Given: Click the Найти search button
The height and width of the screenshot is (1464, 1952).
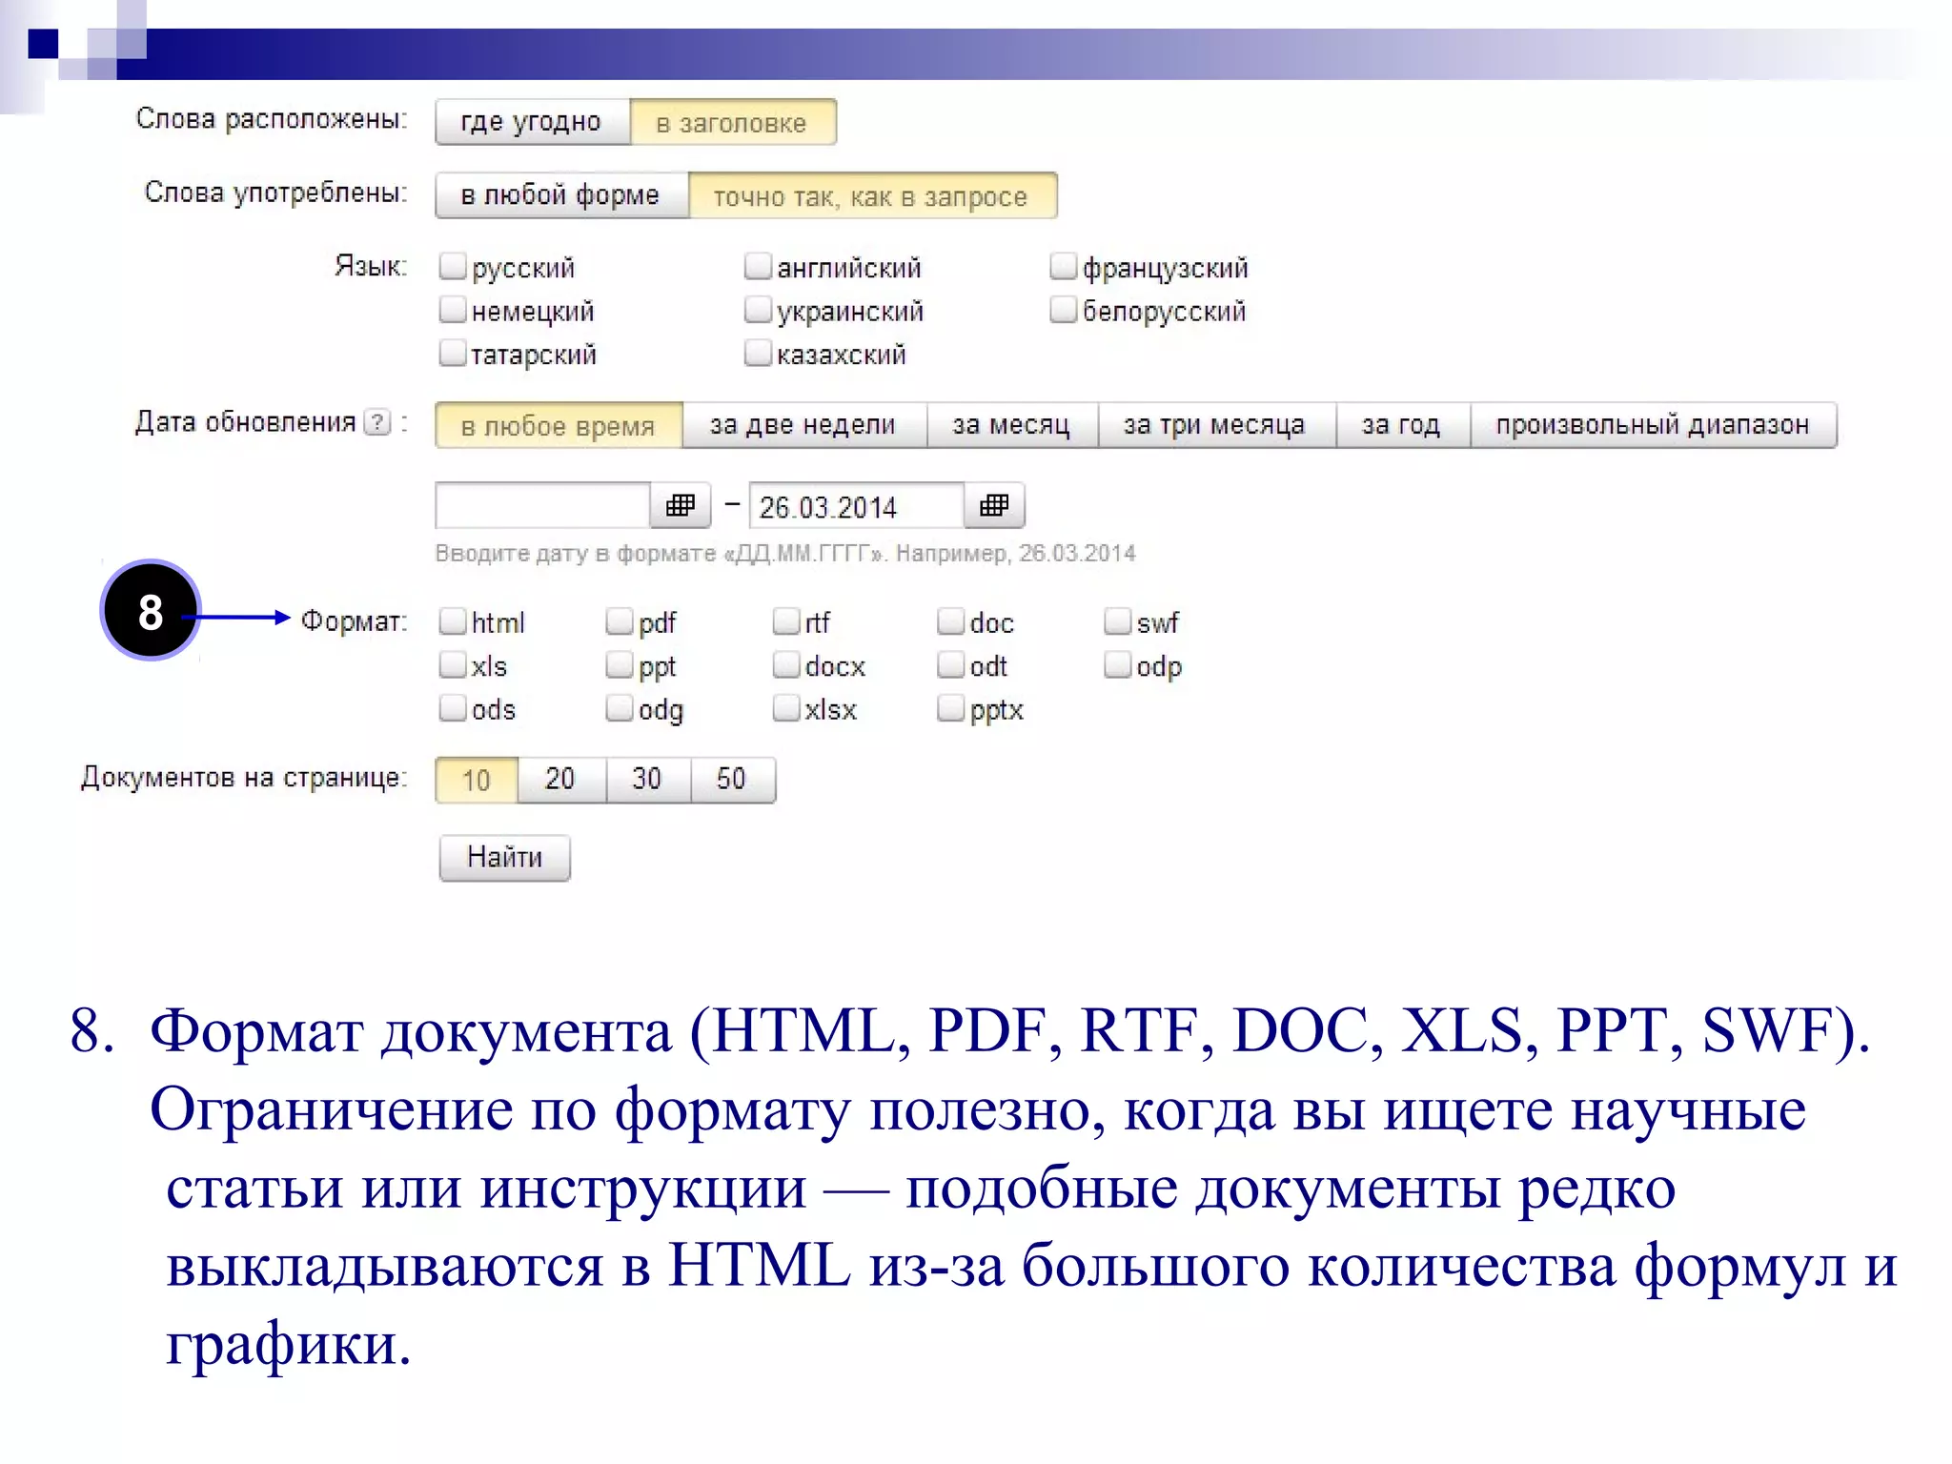Looking at the screenshot, I should coord(505,858).
